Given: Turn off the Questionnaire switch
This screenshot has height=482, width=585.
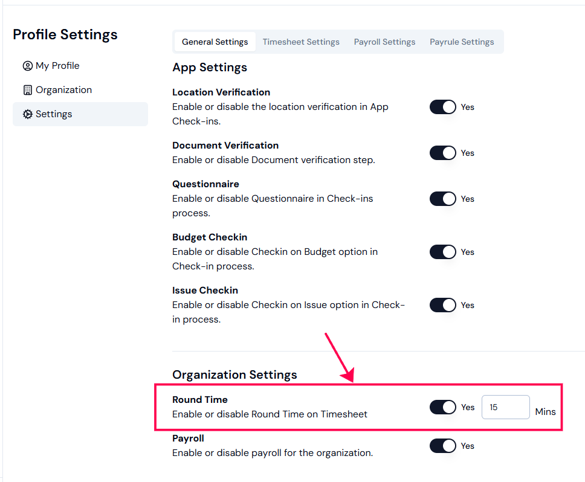Looking at the screenshot, I should point(442,199).
